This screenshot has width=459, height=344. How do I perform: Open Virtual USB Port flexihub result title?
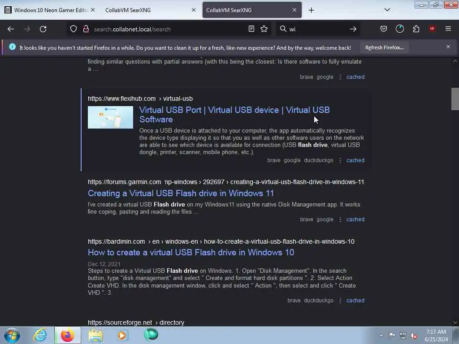[x=234, y=115]
